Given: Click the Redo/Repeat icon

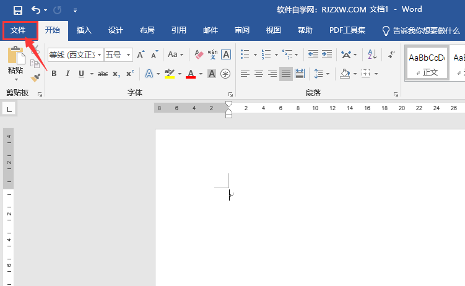Looking at the screenshot, I should pyautogui.click(x=57, y=11).
